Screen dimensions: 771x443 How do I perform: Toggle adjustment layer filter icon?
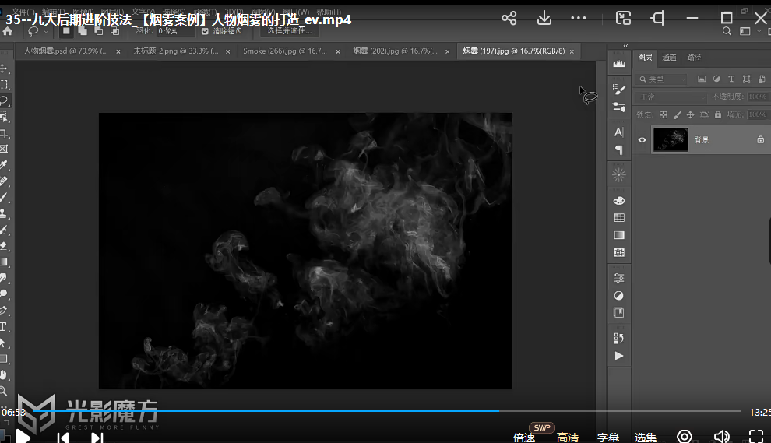716,79
